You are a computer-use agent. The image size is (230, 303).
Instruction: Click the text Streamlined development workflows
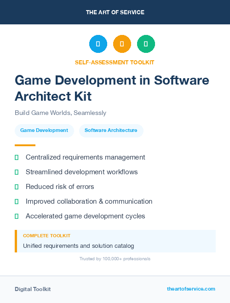point(81,172)
